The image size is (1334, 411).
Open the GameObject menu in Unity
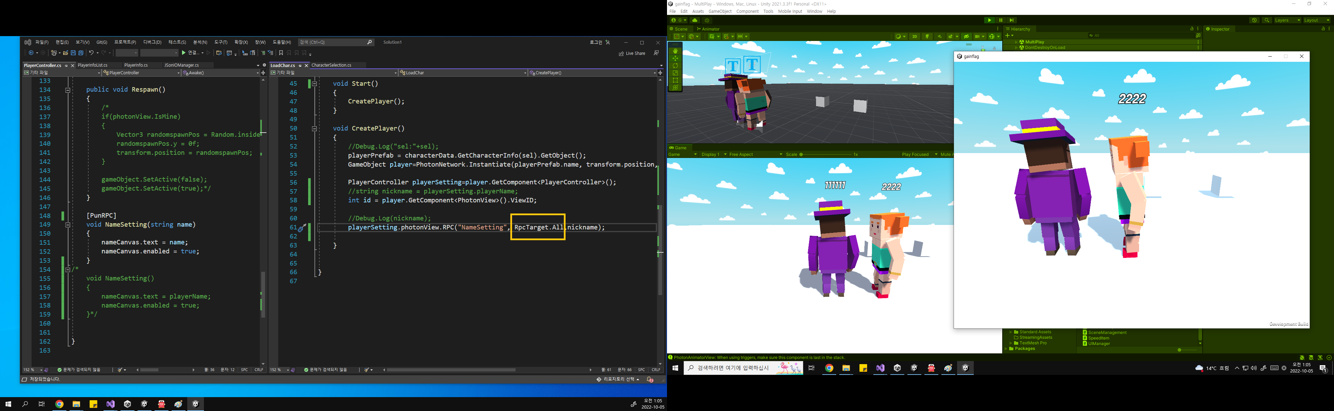pyautogui.click(x=720, y=11)
